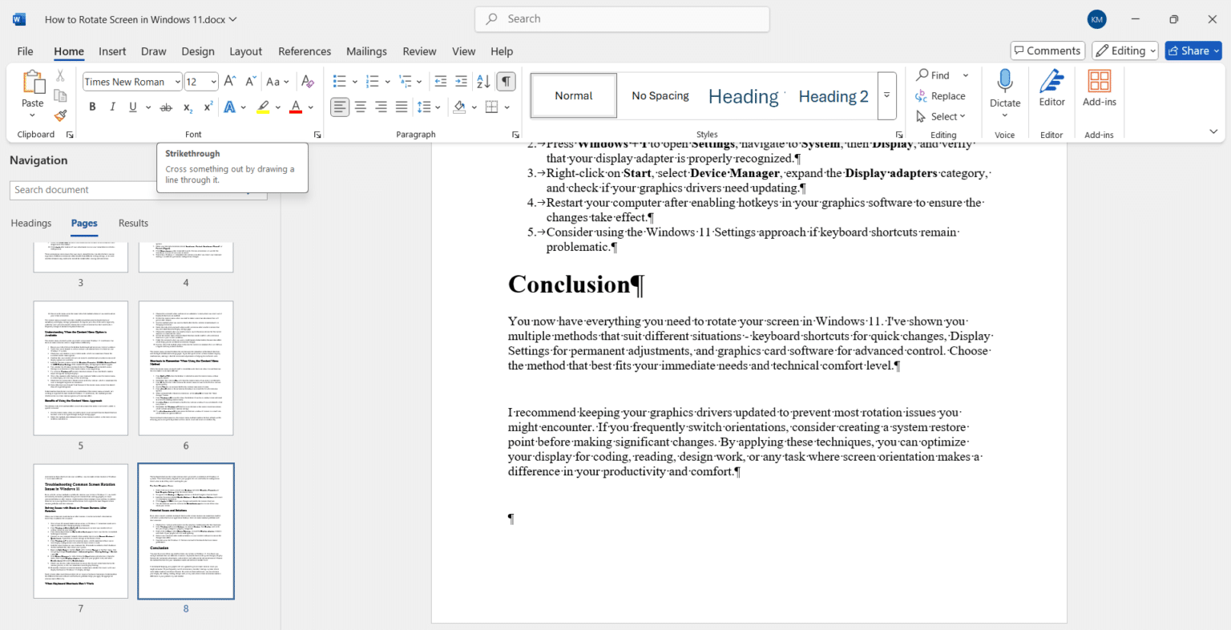The height and width of the screenshot is (630, 1231).
Task: Open the Dictate tool
Action: [1005, 88]
